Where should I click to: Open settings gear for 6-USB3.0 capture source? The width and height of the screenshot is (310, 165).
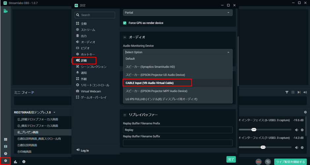302,130
